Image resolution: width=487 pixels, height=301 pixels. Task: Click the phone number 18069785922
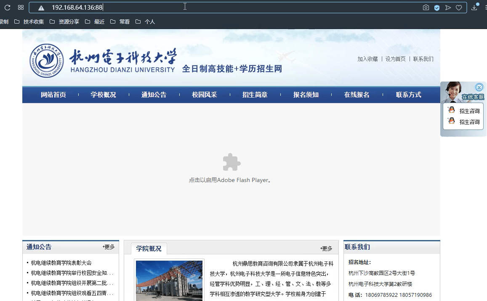pyautogui.click(x=381, y=295)
